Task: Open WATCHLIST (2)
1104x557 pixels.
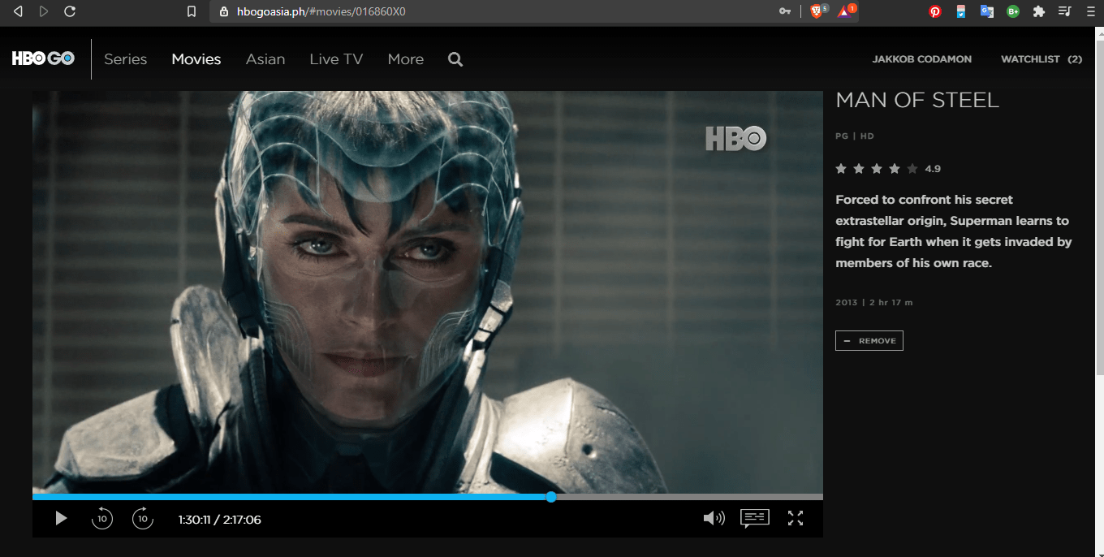Action: (x=1041, y=58)
